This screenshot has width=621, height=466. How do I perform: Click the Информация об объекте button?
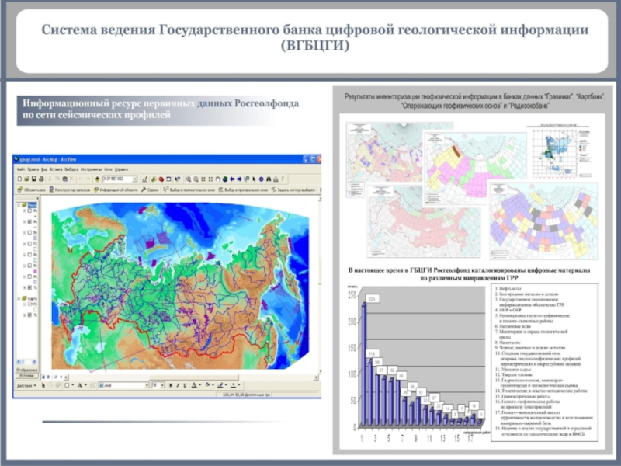click(116, 190)
